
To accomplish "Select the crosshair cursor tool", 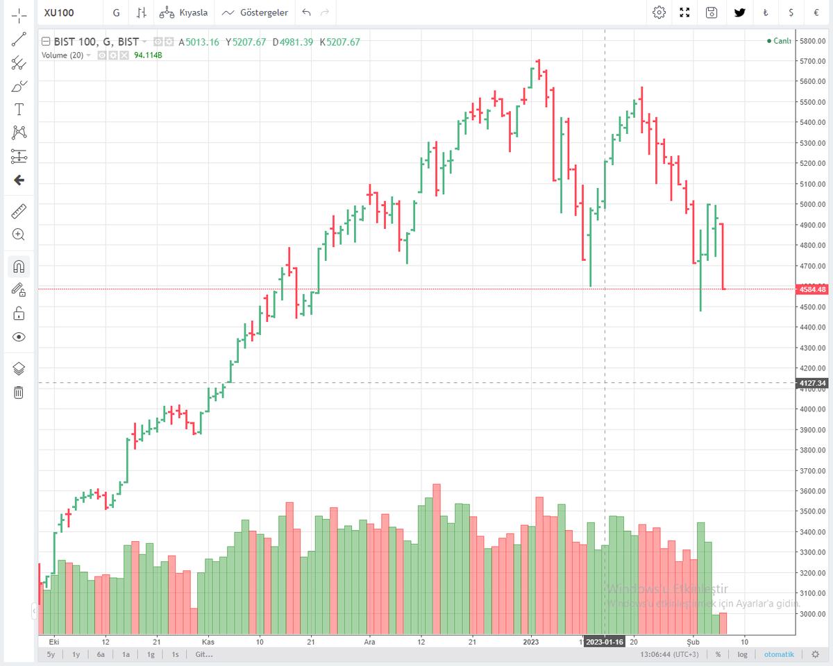I will (19, 14).
